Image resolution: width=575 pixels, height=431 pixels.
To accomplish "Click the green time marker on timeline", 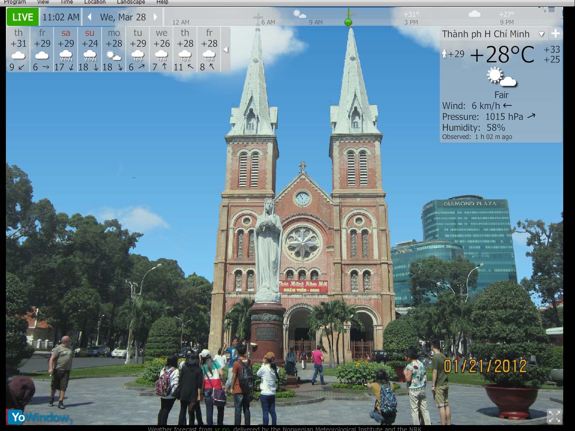I will (348, 22).
